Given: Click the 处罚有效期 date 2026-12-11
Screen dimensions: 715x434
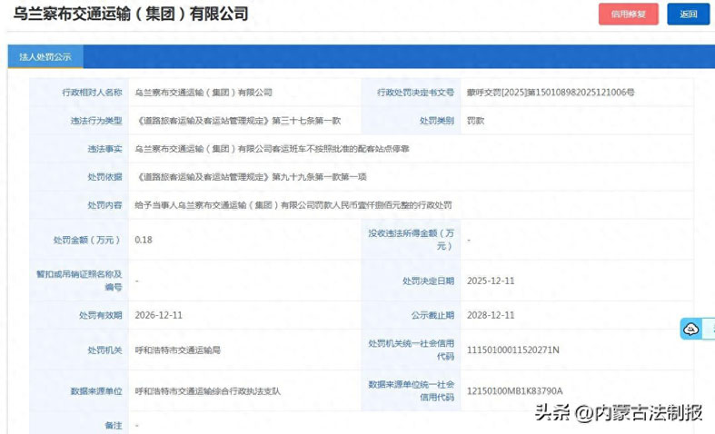Looking at the screenshot, I should pos(158,315).
